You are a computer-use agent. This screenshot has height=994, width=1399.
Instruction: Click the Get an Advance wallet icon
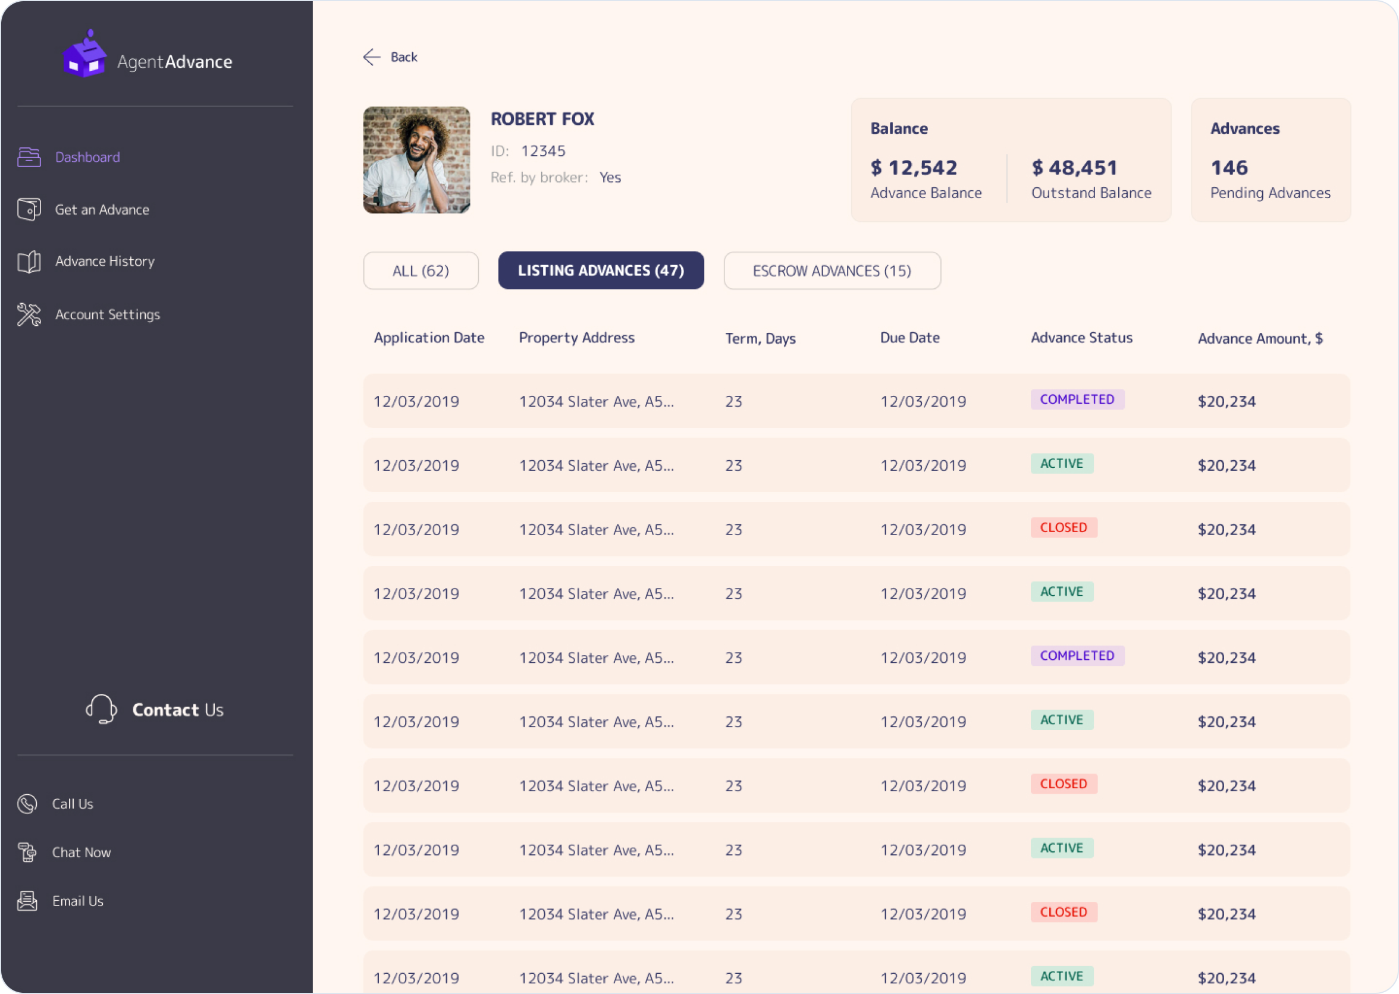click(x=29, y=209)
